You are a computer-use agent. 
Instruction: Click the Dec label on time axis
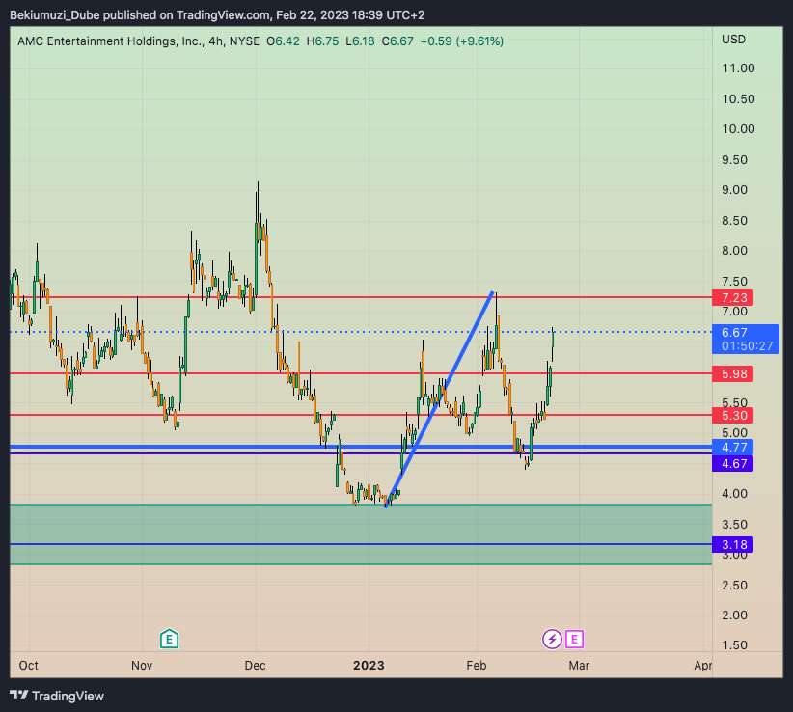point(255,665)
